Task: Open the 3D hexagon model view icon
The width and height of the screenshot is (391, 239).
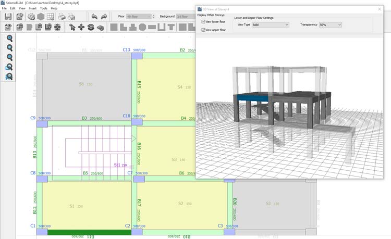Action: [41, 17]
